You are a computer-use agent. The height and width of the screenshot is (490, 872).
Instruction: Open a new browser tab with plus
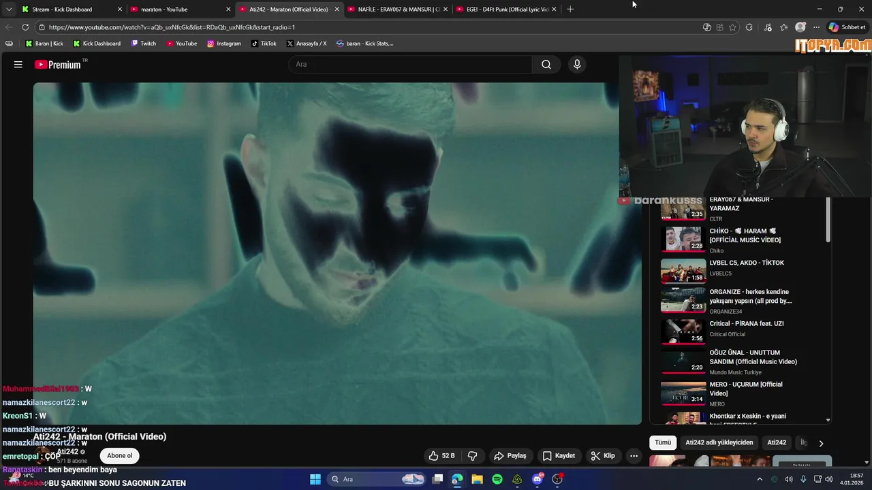click(x=570, y=10)
